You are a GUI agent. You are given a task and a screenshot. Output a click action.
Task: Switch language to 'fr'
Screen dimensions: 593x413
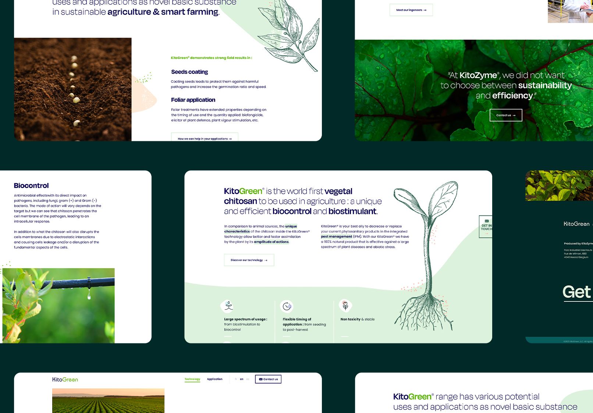pyautogui.click(x=236, y=379)
